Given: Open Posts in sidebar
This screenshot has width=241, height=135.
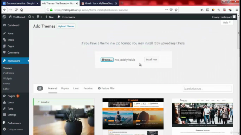Looking at the screenshot, I should tap(10, 33).
